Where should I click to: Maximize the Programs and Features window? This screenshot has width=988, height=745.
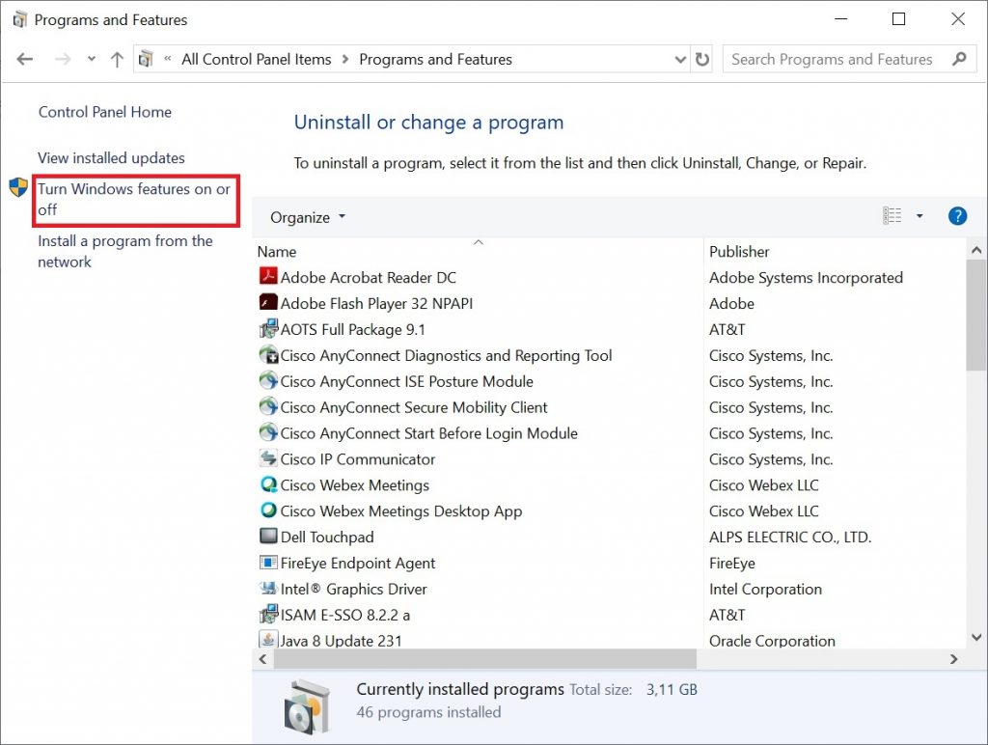pos(899,19)
